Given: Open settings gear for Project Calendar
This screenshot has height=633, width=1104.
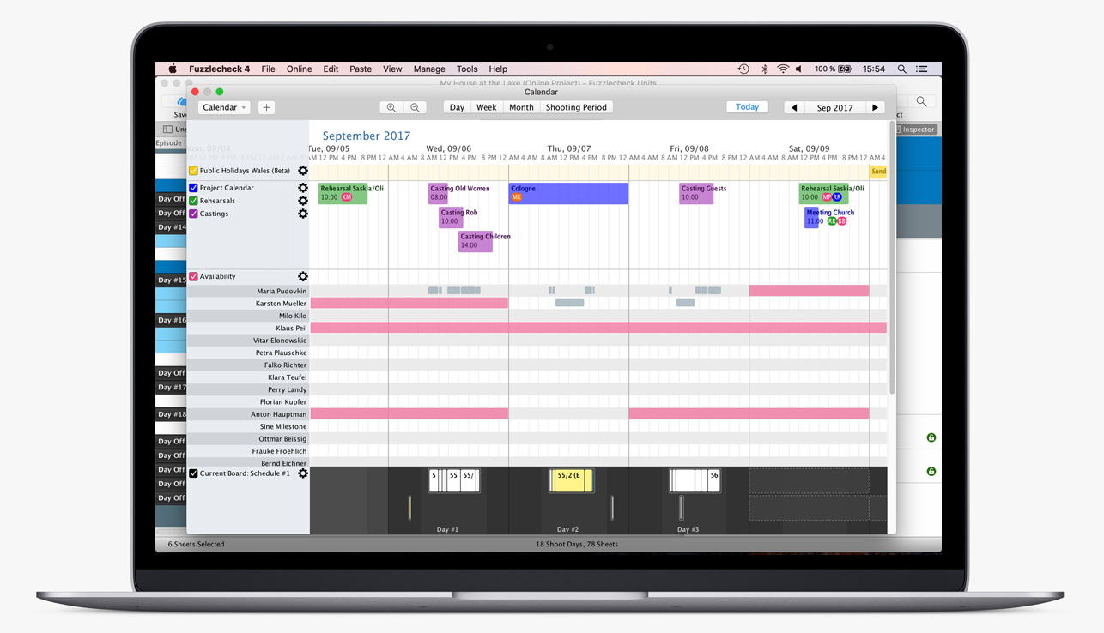Looking at the screenshot, I should coord(303,188).
